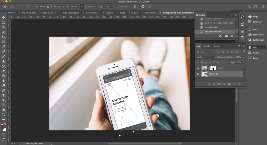Delete the selected layer with trash icon
This screenshot has width=267, height=145.
239,84
